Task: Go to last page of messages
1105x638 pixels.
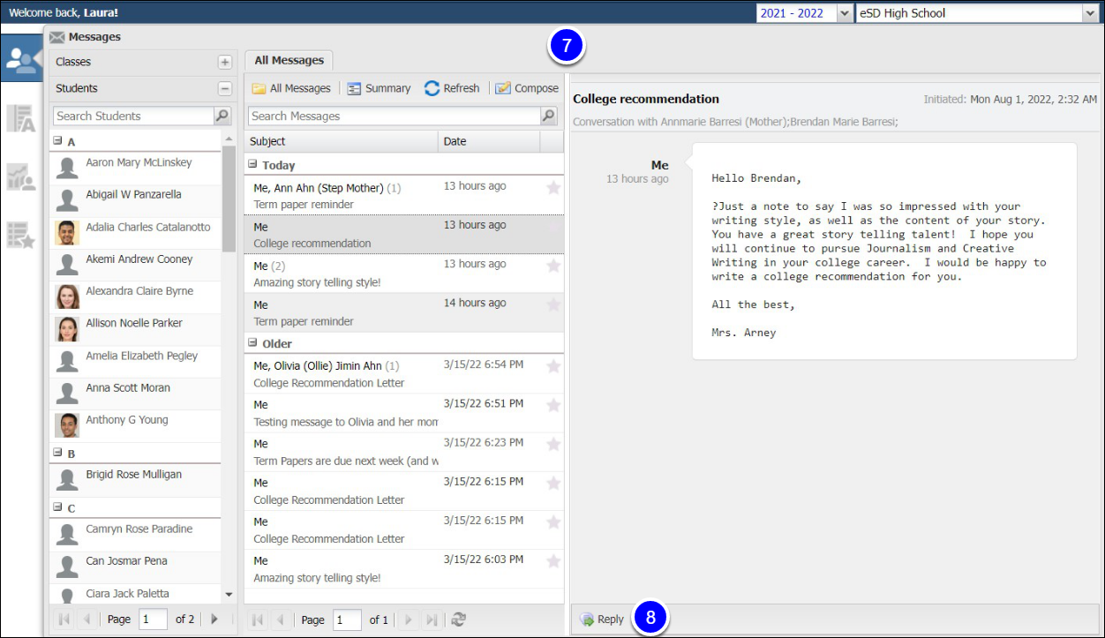Action: (431, 619)
